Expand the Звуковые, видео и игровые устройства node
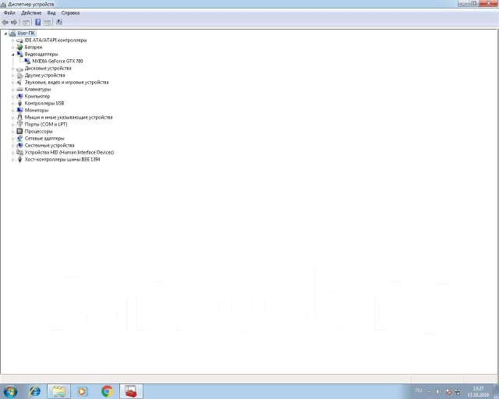Viewport: 499px width, 399px height. [13, 83]
